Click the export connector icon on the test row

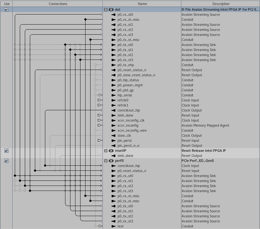[x=100, y=226]
